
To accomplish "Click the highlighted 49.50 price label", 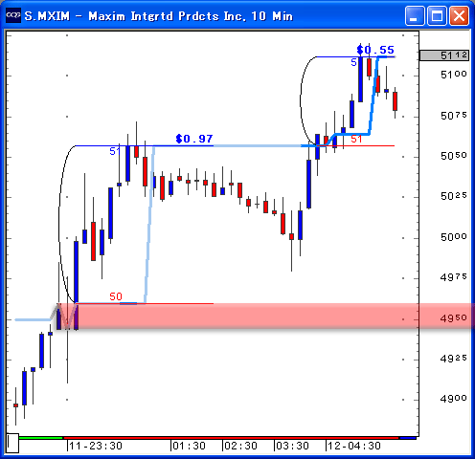I will pyautogui.click(x=454, y=317).
